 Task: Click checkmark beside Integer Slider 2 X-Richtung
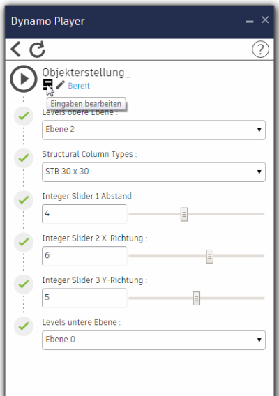[x=24, y=243]
